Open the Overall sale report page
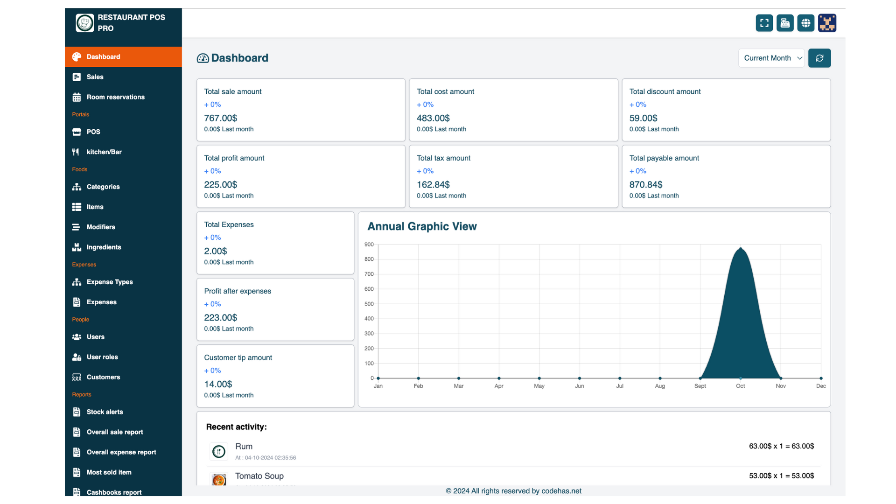 coord(114,432)
